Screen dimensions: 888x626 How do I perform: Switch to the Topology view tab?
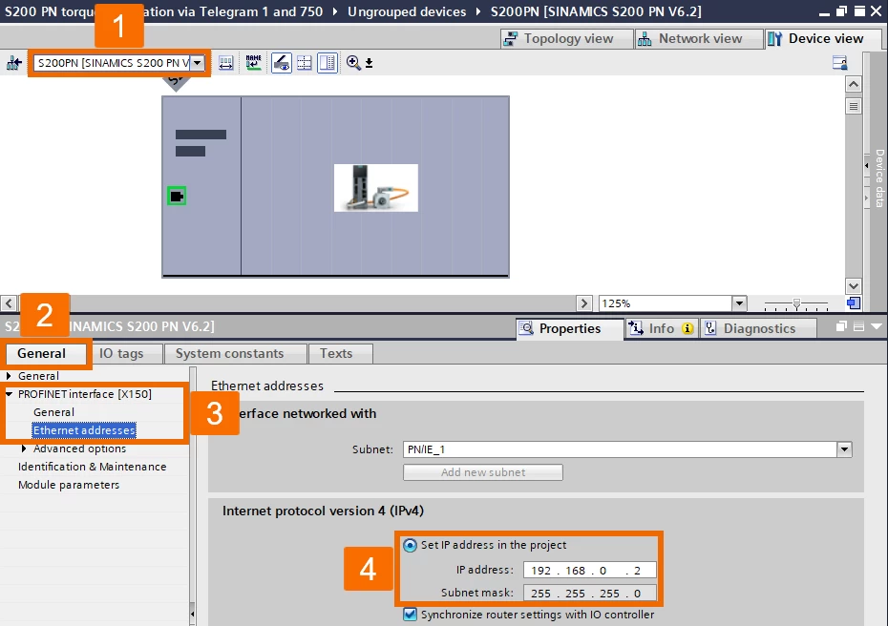point(567,38)
